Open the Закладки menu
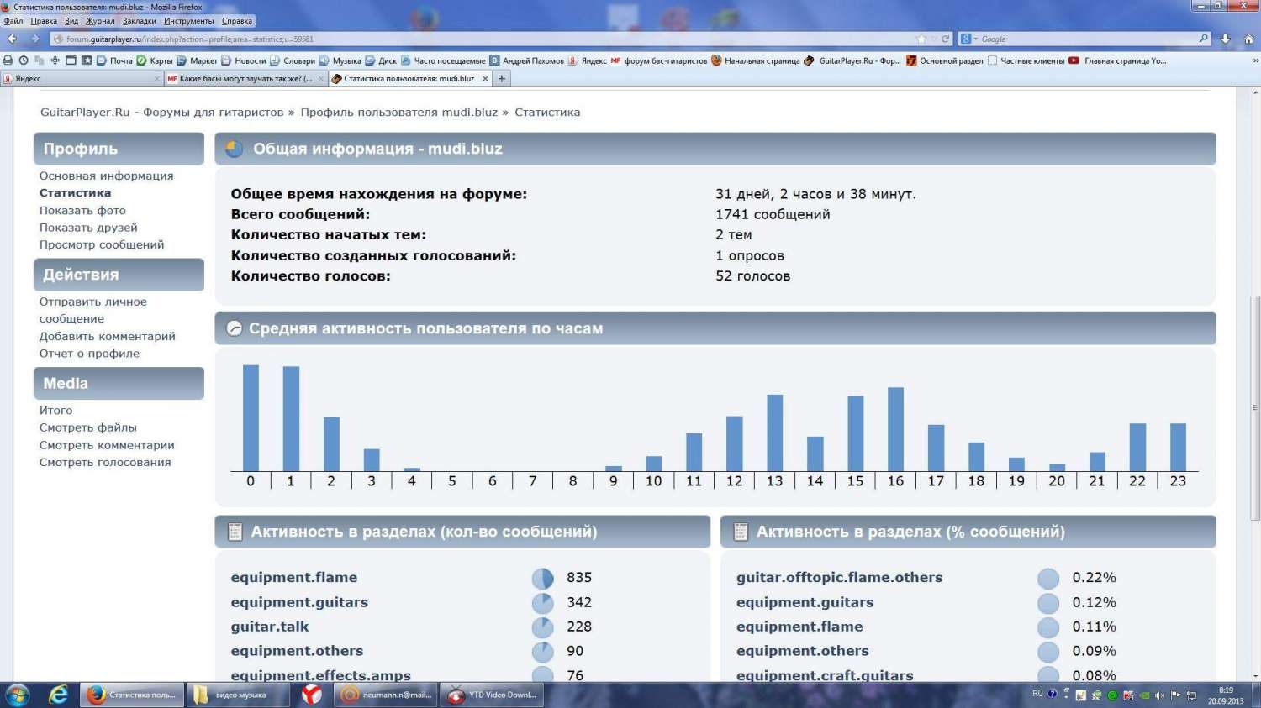Viewport: 1261px width, 708px height. tap(139, 21)
